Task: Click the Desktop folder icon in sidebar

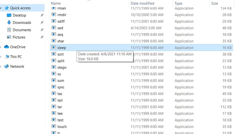Action: [x=9, y=15]
